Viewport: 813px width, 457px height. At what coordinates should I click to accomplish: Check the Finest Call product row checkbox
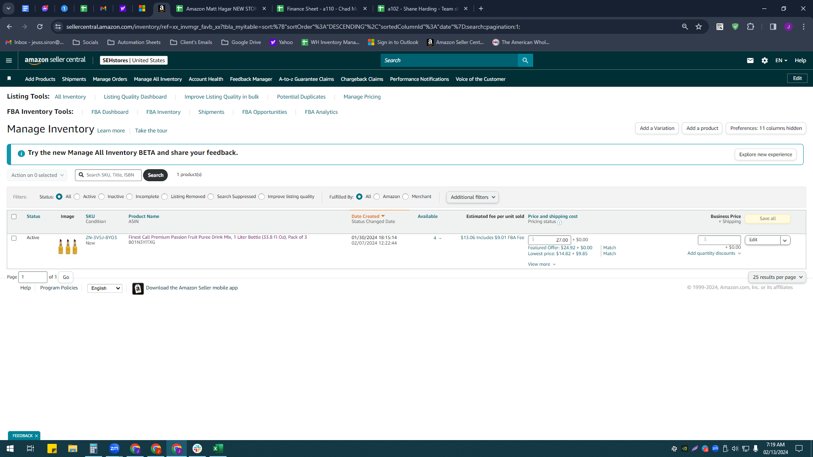[x=14, y=238]
